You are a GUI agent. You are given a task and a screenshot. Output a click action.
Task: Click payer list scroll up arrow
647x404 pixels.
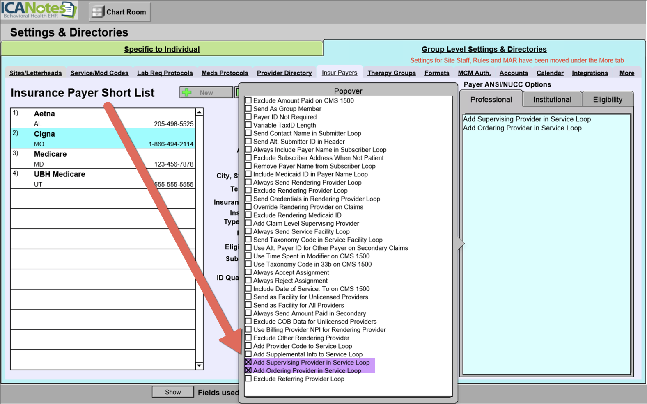click(x=199, y=112)
